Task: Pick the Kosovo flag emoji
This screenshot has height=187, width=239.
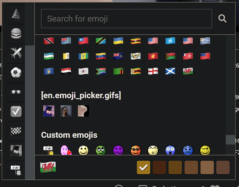Action: [x=49, y=71]
